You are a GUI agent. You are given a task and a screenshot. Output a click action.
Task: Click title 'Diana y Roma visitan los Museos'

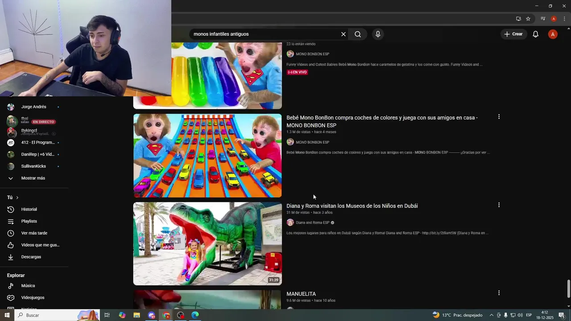tap(352, 206)
